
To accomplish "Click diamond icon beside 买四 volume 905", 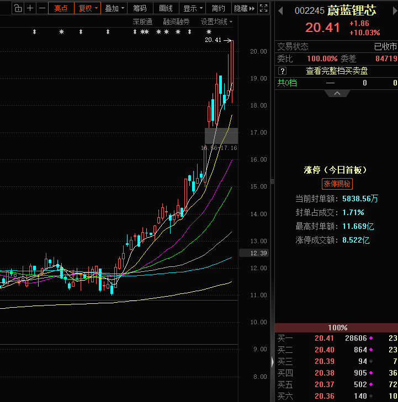I will pos(371,373).
